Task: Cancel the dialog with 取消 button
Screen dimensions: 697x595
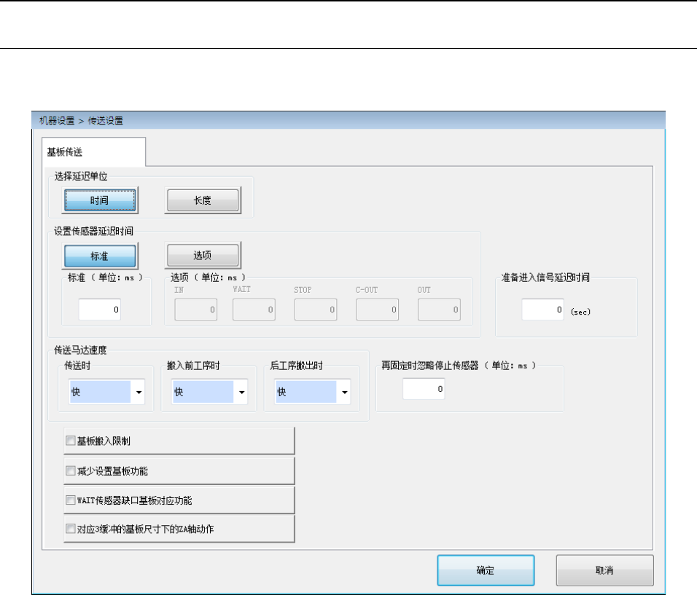Action: 604,570
